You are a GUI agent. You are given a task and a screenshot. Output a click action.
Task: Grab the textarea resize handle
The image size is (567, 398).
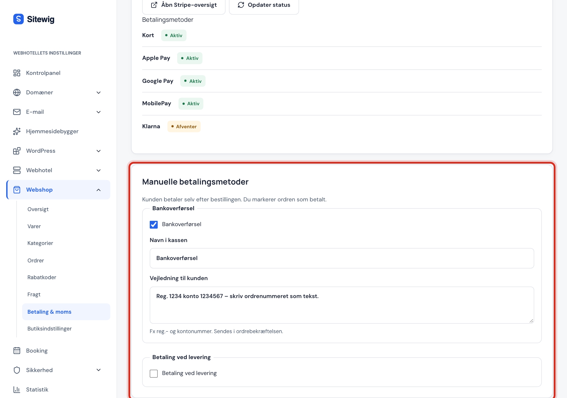[x=531, y=321]
